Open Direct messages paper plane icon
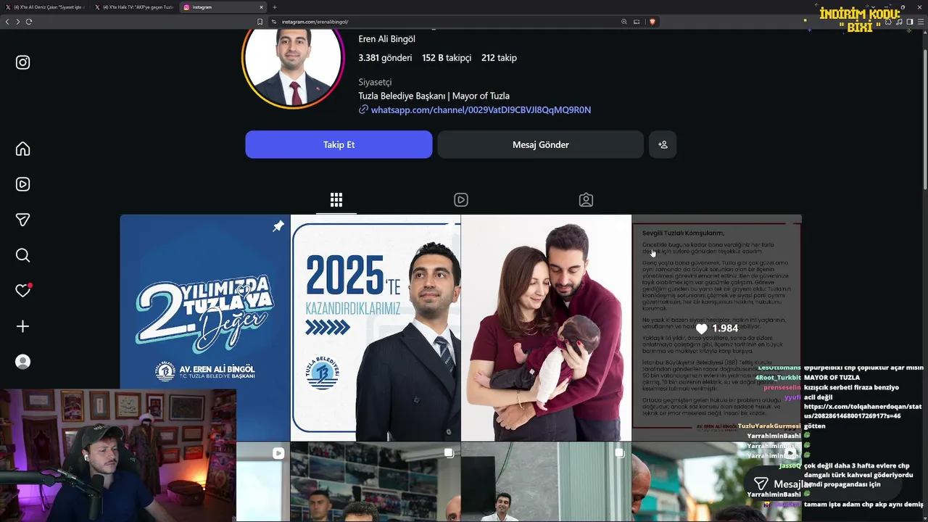 [x=23, y=220]
